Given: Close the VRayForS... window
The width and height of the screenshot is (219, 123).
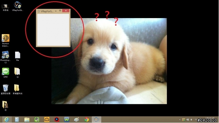Looking at the screenshot, I should pyautogui.click(x=66, y=11).
